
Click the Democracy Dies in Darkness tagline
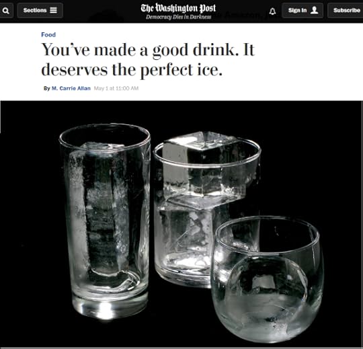(179, 17)
